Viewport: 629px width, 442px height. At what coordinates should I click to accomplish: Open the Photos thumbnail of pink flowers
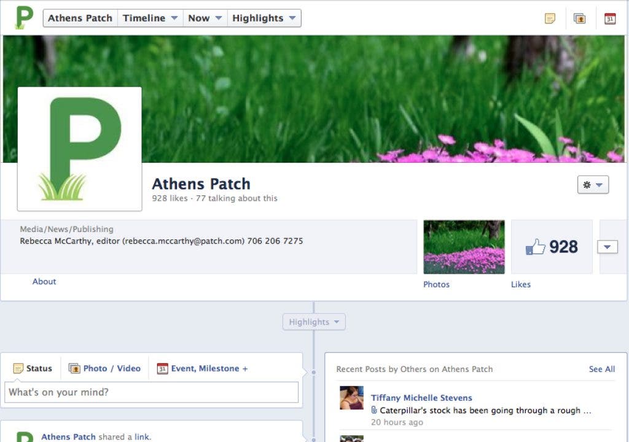point(464,247)
